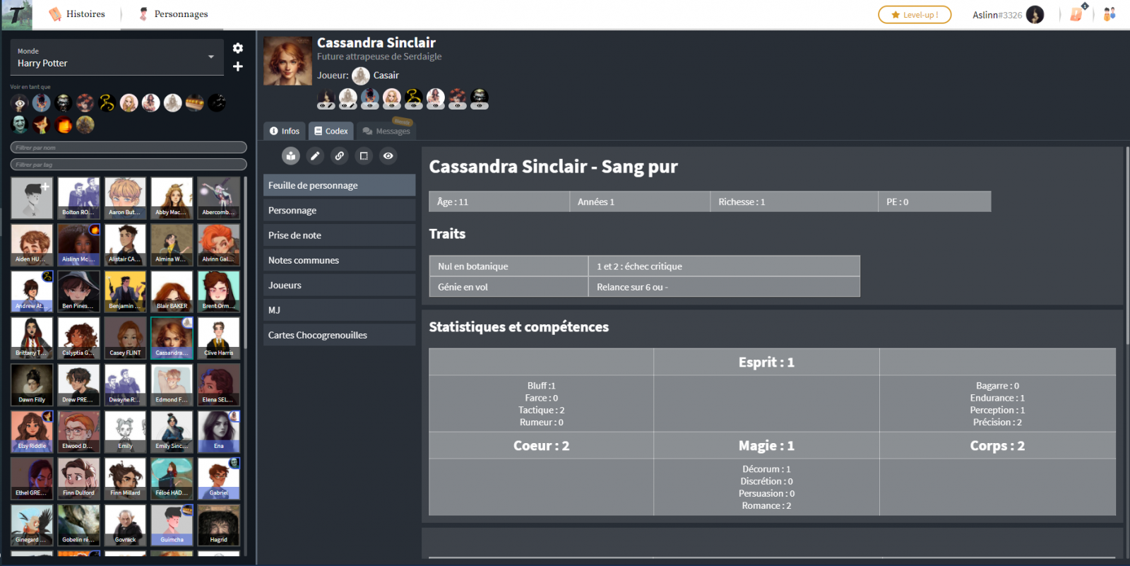Viewport: 1130px width, 566px height.
Task: Open the Personnages top menu
Action: [173, 14]
